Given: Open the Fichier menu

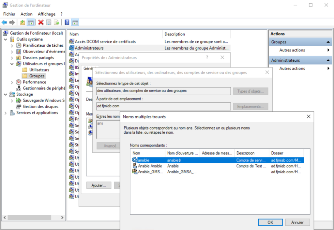Looking at the screenshot, I should point(9,14).
